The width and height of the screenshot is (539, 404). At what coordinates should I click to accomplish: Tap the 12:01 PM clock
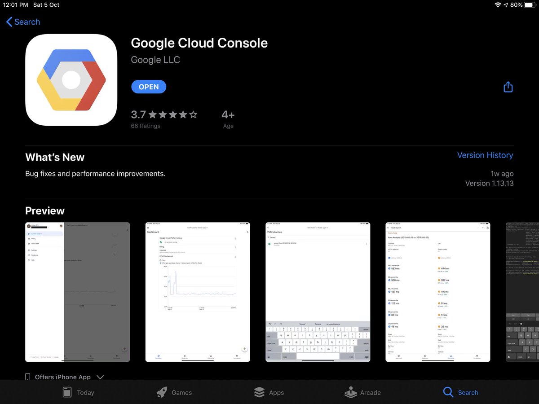pyautogui.click(x=16, y=5)
